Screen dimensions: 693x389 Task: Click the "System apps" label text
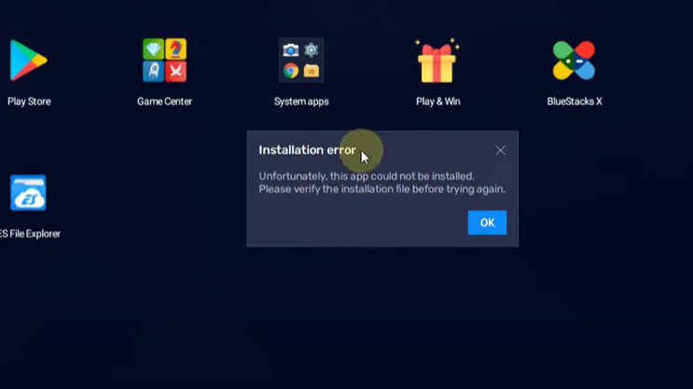301,102
